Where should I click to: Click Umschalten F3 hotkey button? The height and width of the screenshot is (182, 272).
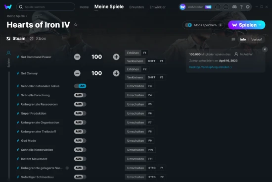pos(139,86)
